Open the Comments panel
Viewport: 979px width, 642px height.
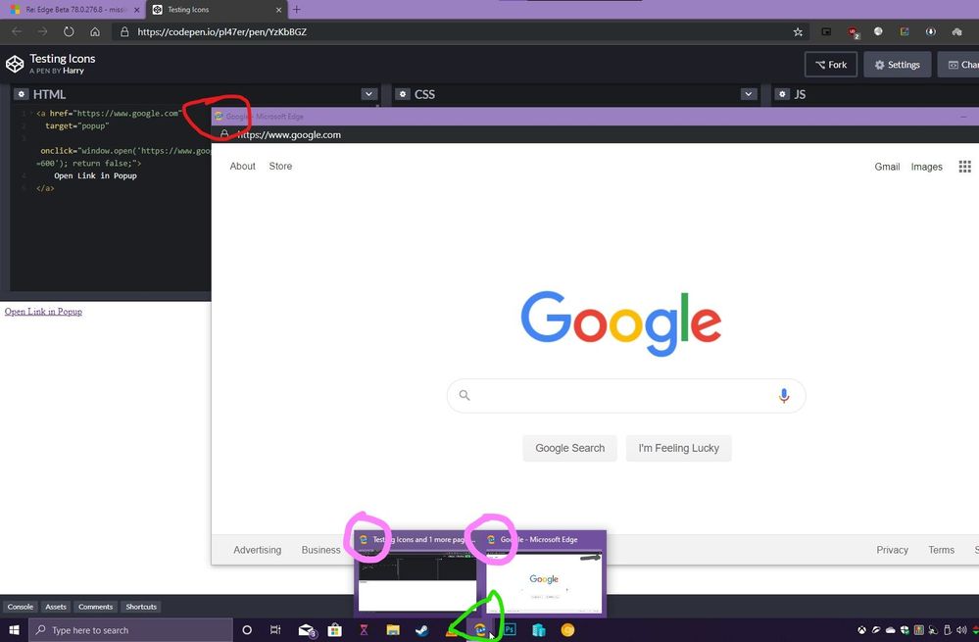[95, 607]
